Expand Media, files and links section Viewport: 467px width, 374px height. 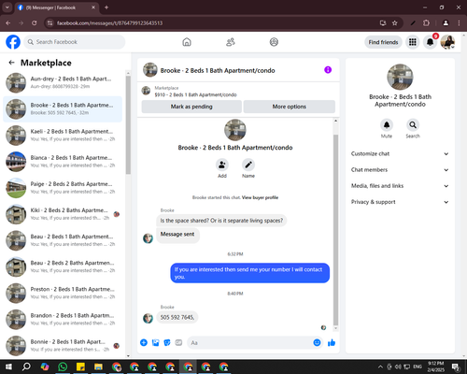pyautogui.click(x=400, y=186)
